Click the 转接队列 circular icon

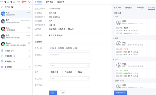[2, 56]
